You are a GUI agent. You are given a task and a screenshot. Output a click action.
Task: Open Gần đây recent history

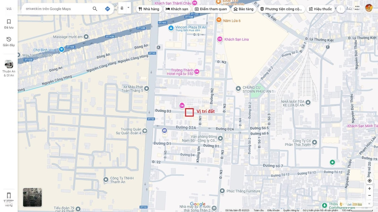coord(9,41)
